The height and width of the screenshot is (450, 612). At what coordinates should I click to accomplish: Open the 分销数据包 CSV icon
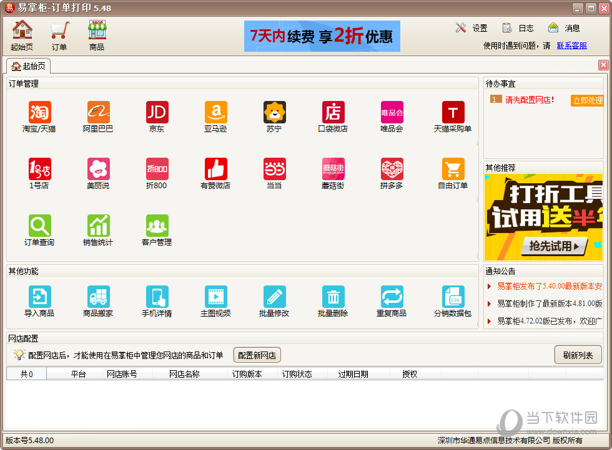pos(453,297)
